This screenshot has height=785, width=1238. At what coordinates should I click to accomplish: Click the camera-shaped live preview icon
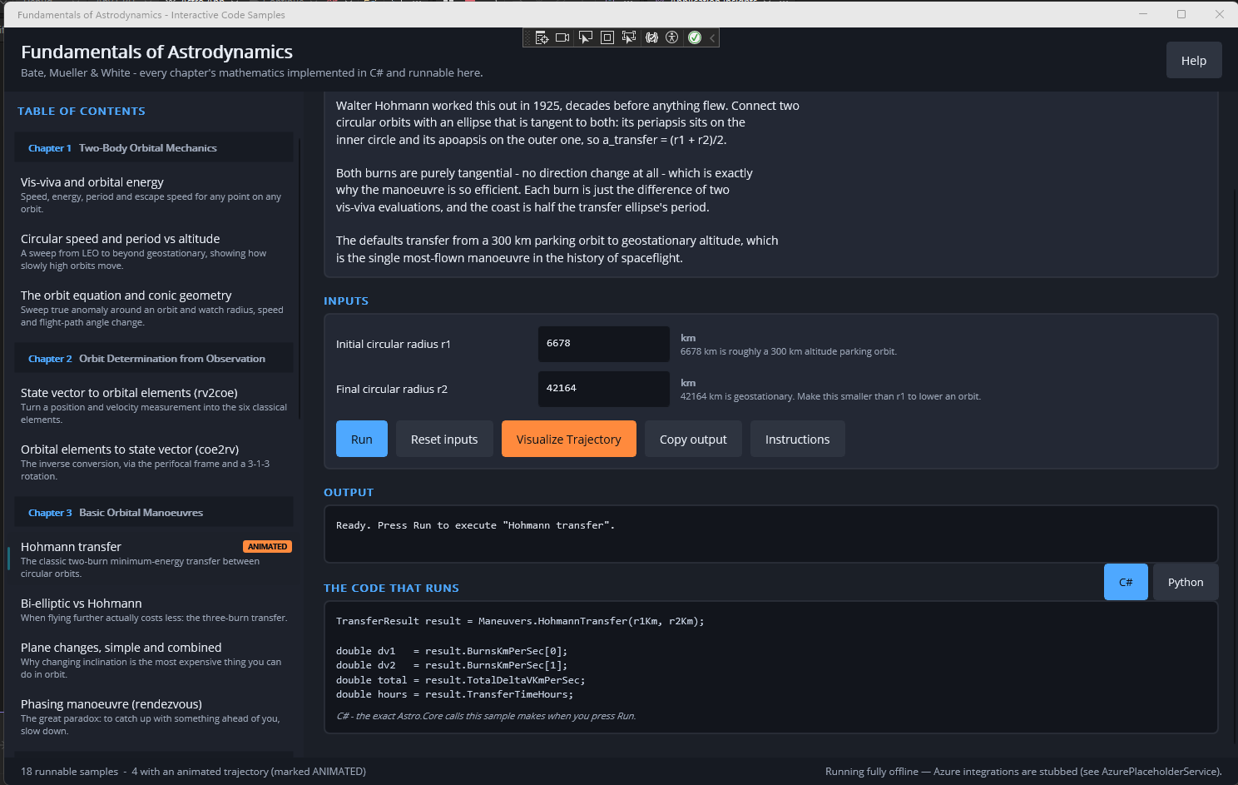[x=562, y=37]
